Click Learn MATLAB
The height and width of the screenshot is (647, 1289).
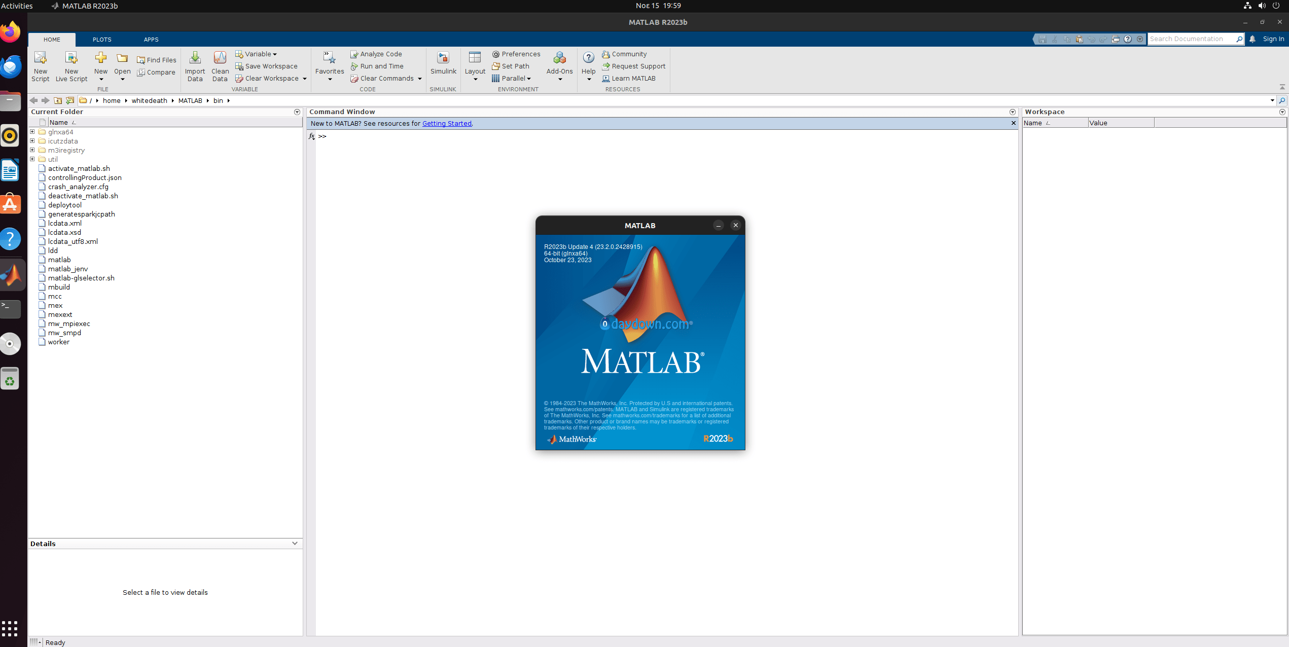tap(629, 78)
